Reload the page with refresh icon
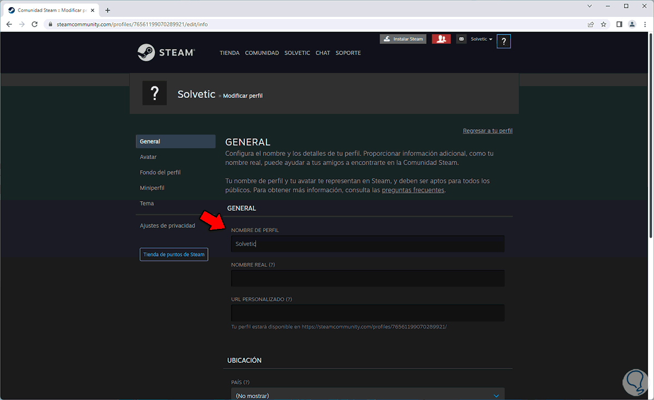Screen dimensions: 654x400 (35, 25)
